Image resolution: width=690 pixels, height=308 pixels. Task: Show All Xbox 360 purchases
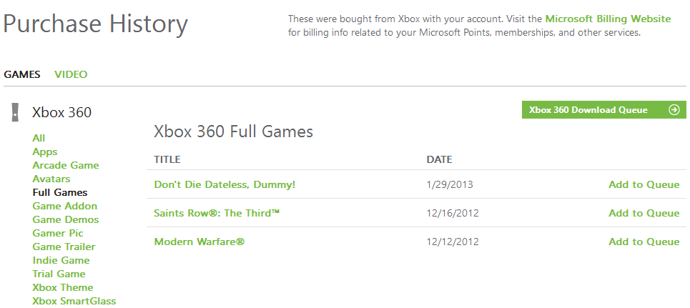tap(39, 138)
